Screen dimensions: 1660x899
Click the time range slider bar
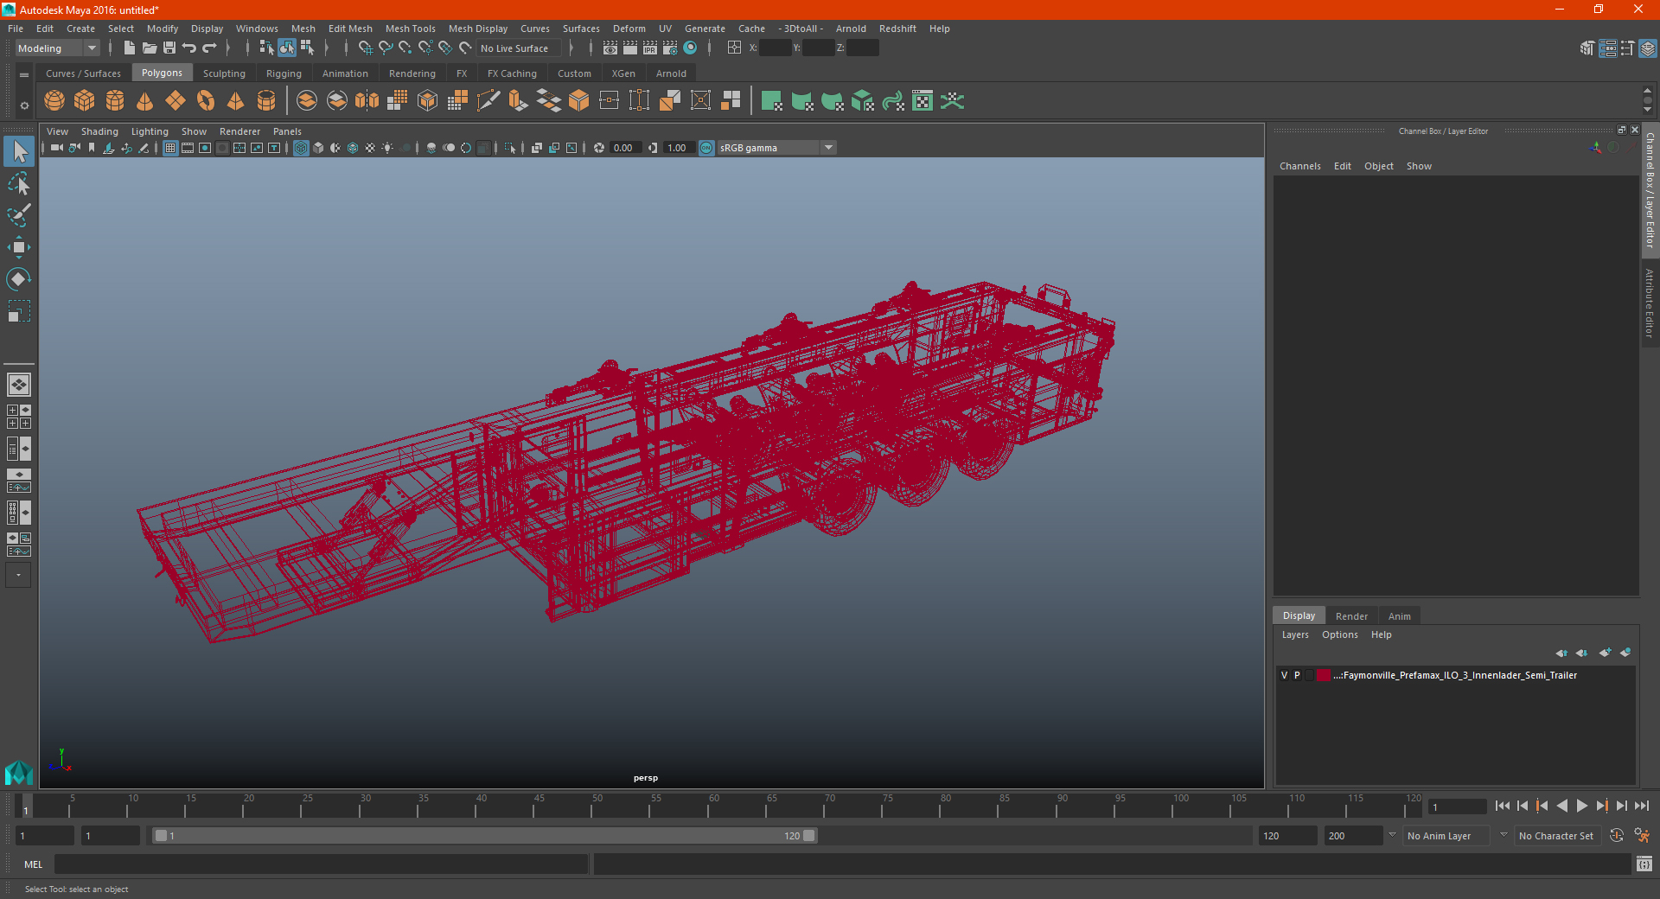(x=484, y=836)
